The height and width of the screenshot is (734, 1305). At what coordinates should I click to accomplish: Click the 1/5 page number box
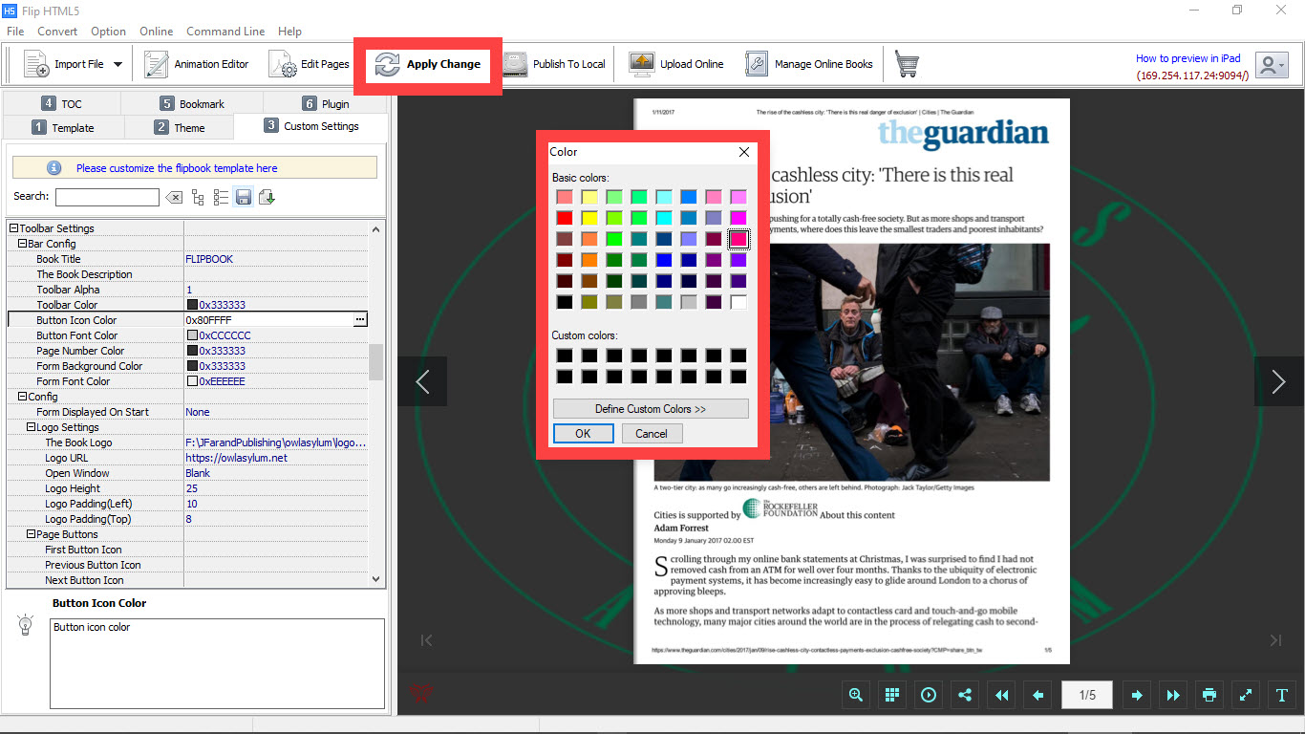click(1087, 695)
